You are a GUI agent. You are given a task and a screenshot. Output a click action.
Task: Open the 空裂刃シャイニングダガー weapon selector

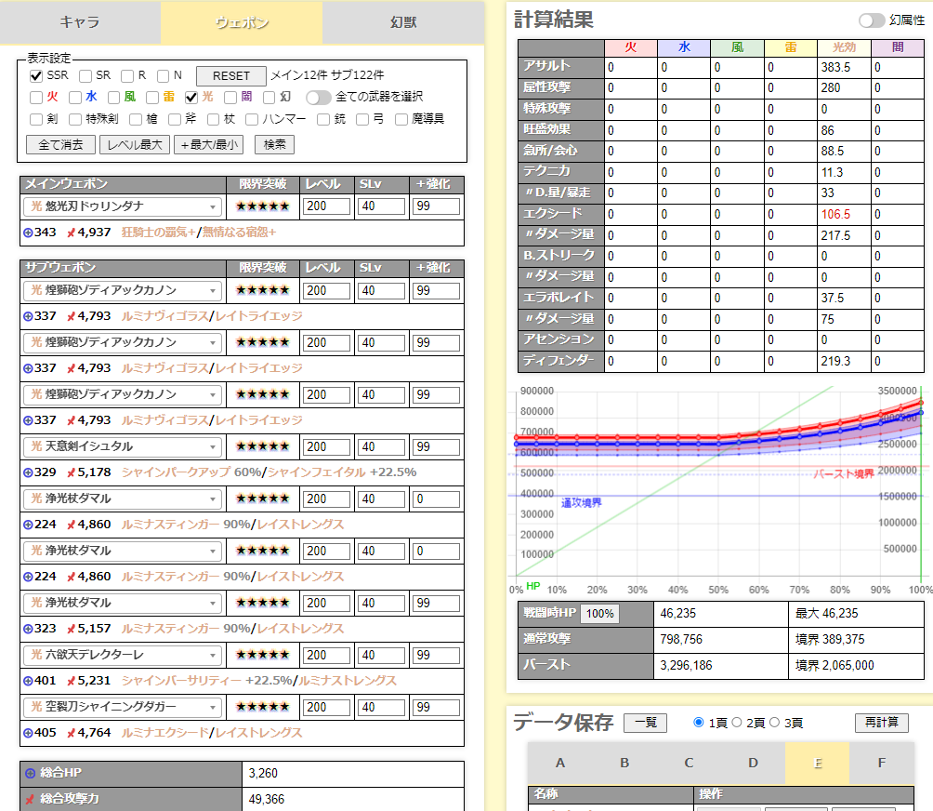pyautogui.click(x=123, y=707)
